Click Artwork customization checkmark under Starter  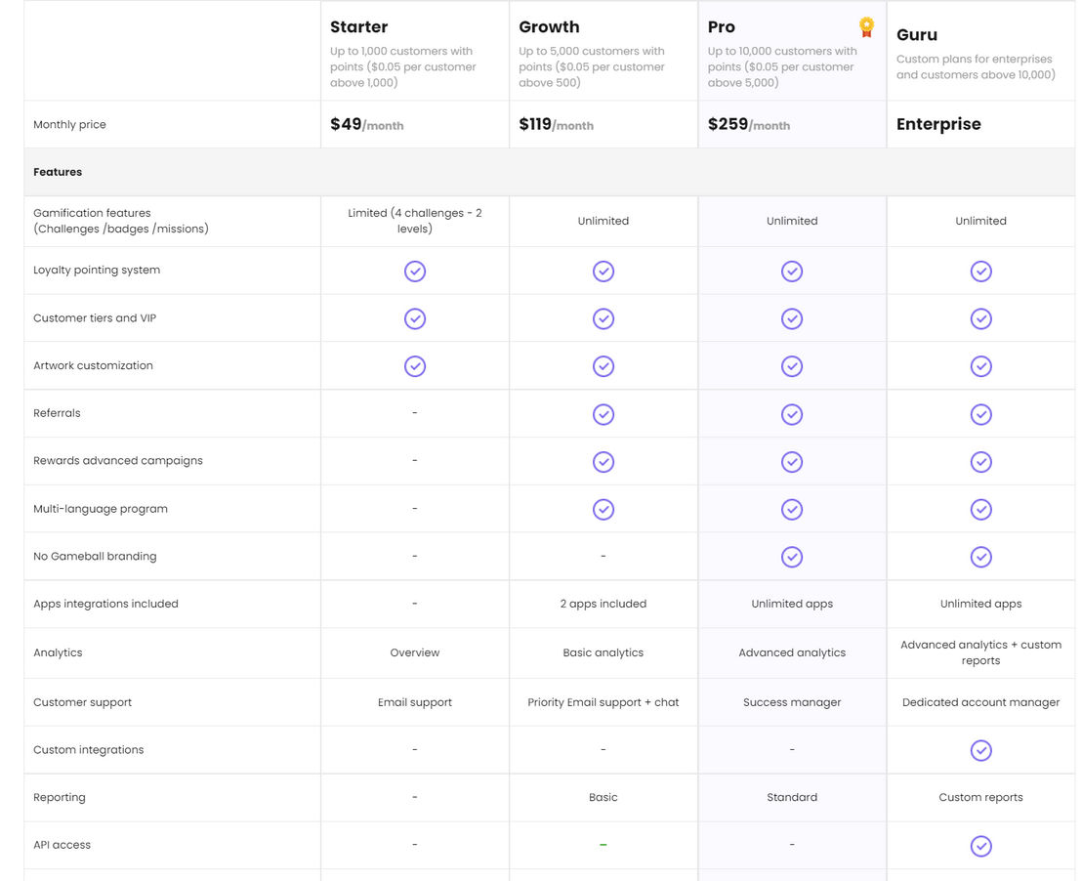[x=415, y=366]
